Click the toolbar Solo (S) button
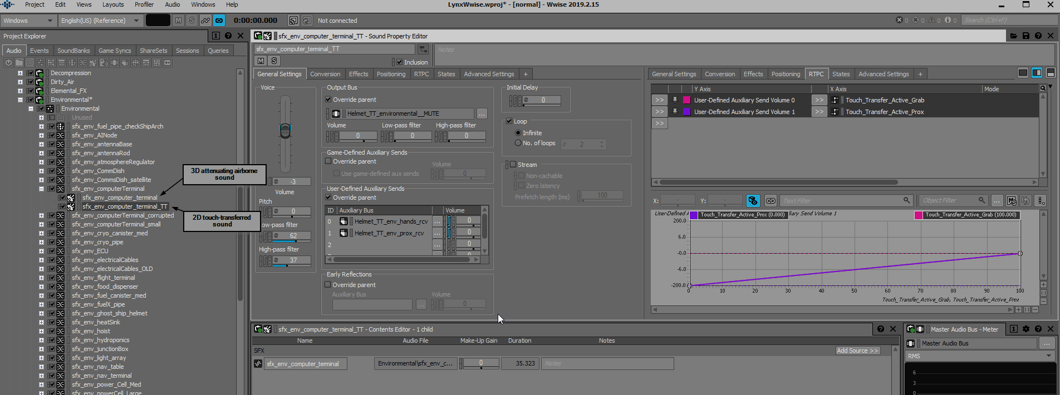 click(x=192, y=21)
